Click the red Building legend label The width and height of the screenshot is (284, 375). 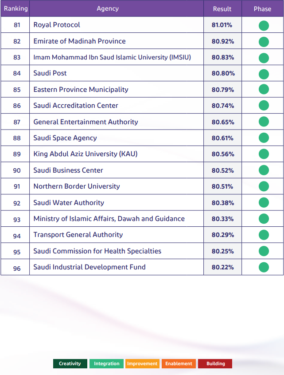(215, 364)
